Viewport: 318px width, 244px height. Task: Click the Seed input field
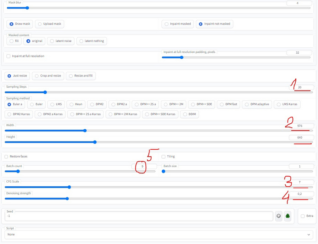[139, 216]
